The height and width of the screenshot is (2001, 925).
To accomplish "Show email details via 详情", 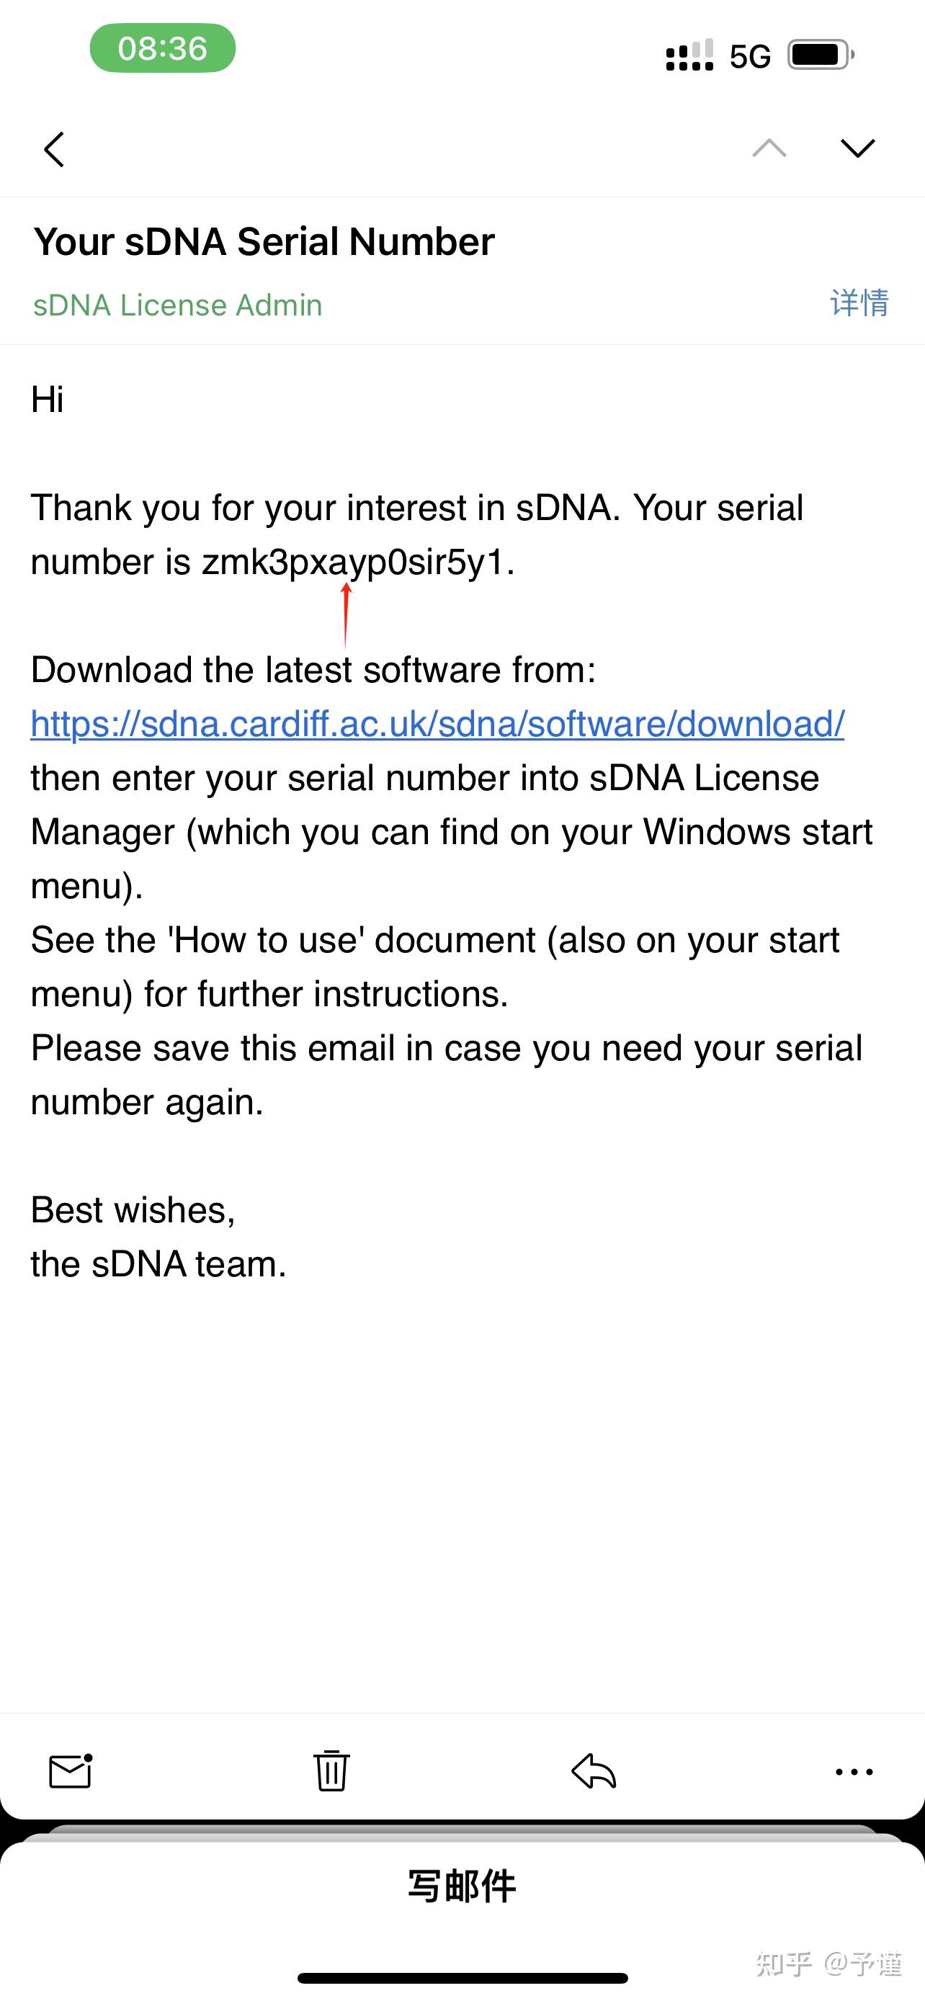I will (859, 303).
